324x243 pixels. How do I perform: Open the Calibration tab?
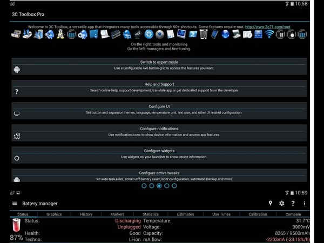pyautogui.click(x=258, y=214)
